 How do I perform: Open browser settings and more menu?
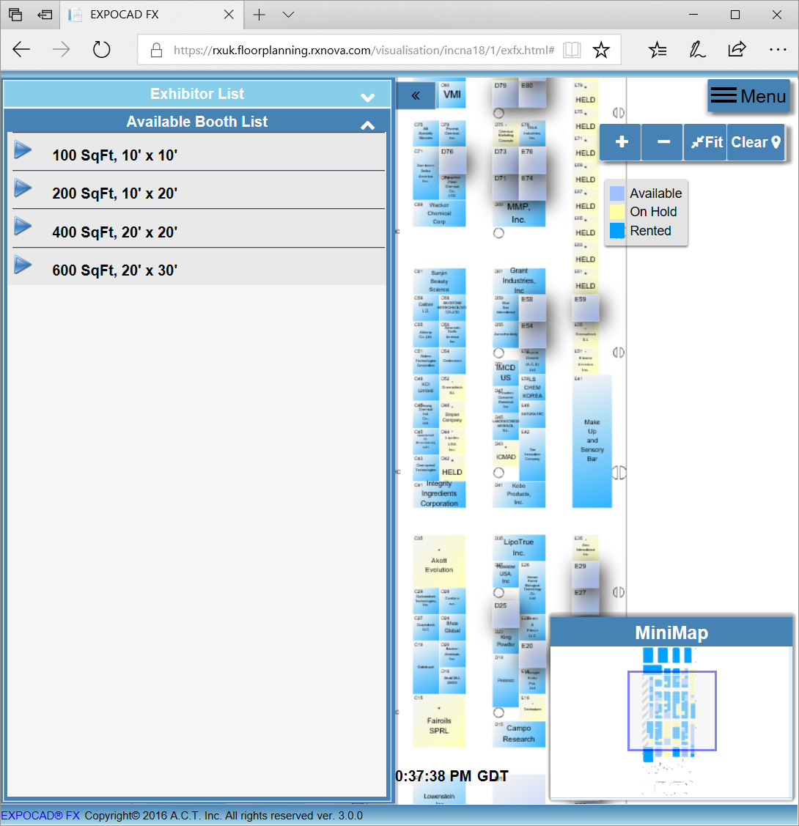click(778, 50)
